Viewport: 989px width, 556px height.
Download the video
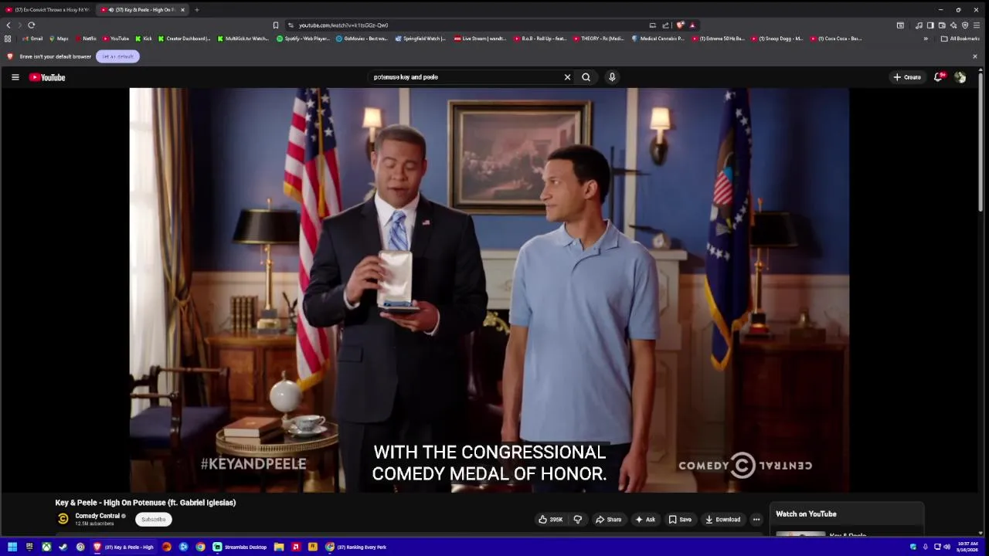(723, 520)
